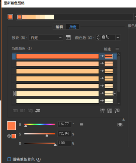Open the 预设 dropdown set to 自定

click(x=46, y=38)
